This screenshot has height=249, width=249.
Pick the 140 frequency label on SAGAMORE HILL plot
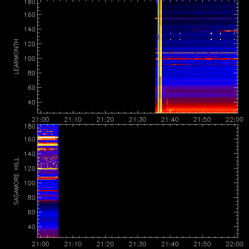pos(30,154)
